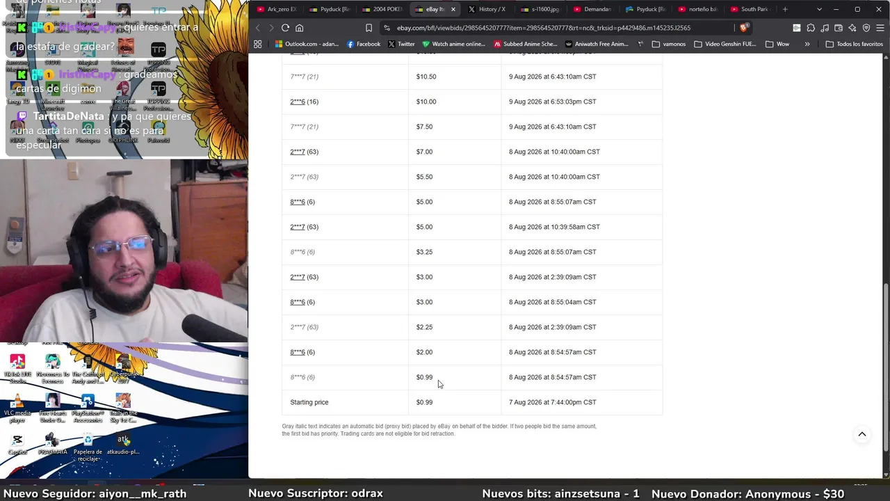Click the scroll-to-top arrow button
Viewport: 890px width, 501px height.
[x=862, y=434]
